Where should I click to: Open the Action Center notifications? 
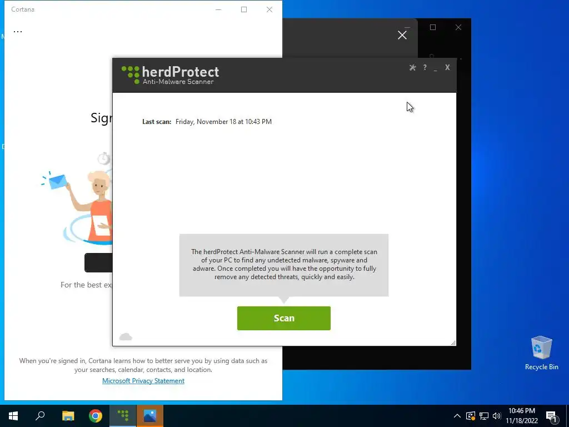[x=552, y=416]
